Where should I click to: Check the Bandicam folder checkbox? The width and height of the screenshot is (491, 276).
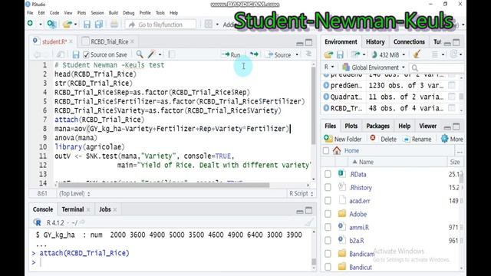point(328,254)
